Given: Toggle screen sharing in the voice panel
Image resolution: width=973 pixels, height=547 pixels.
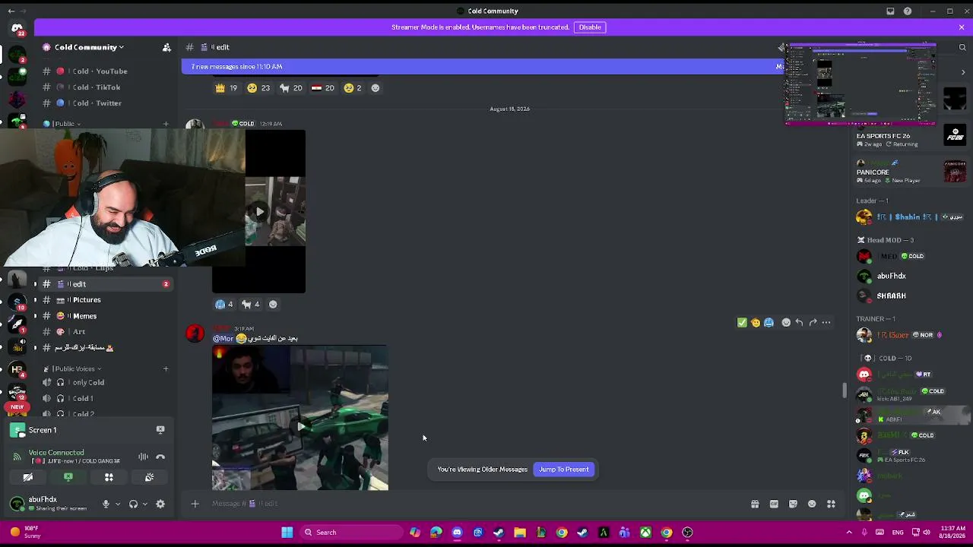Looking at the screenshot, I should tap(68, 477).
